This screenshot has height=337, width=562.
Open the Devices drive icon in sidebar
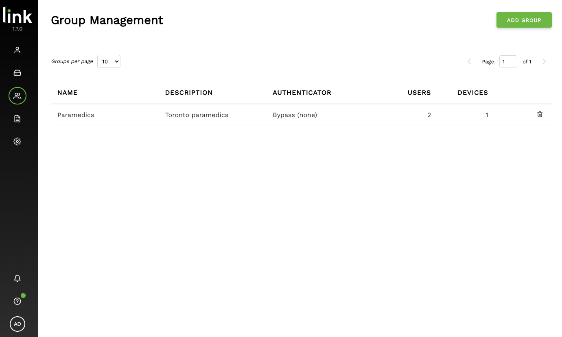pos(17,73)
